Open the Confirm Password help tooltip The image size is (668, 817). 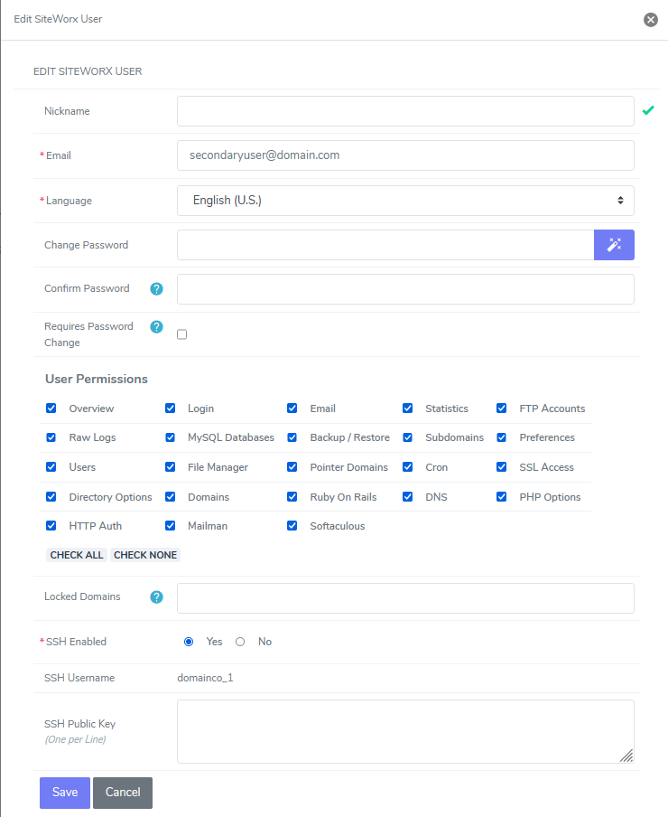click(156, 288)
